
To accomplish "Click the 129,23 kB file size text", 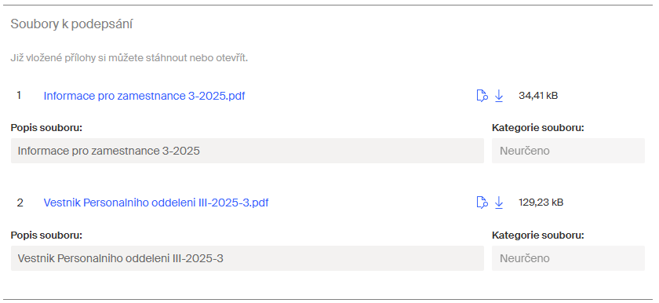I will coord(541,203).
